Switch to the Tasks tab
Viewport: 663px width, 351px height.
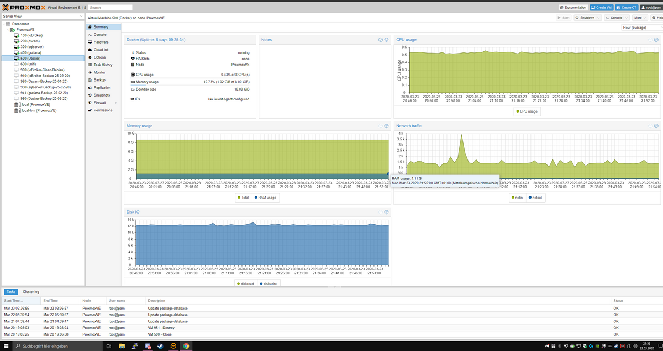(x=11, y=291)
